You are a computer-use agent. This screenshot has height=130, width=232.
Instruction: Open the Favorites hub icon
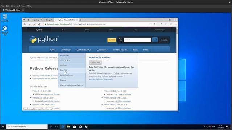(161, 24)
